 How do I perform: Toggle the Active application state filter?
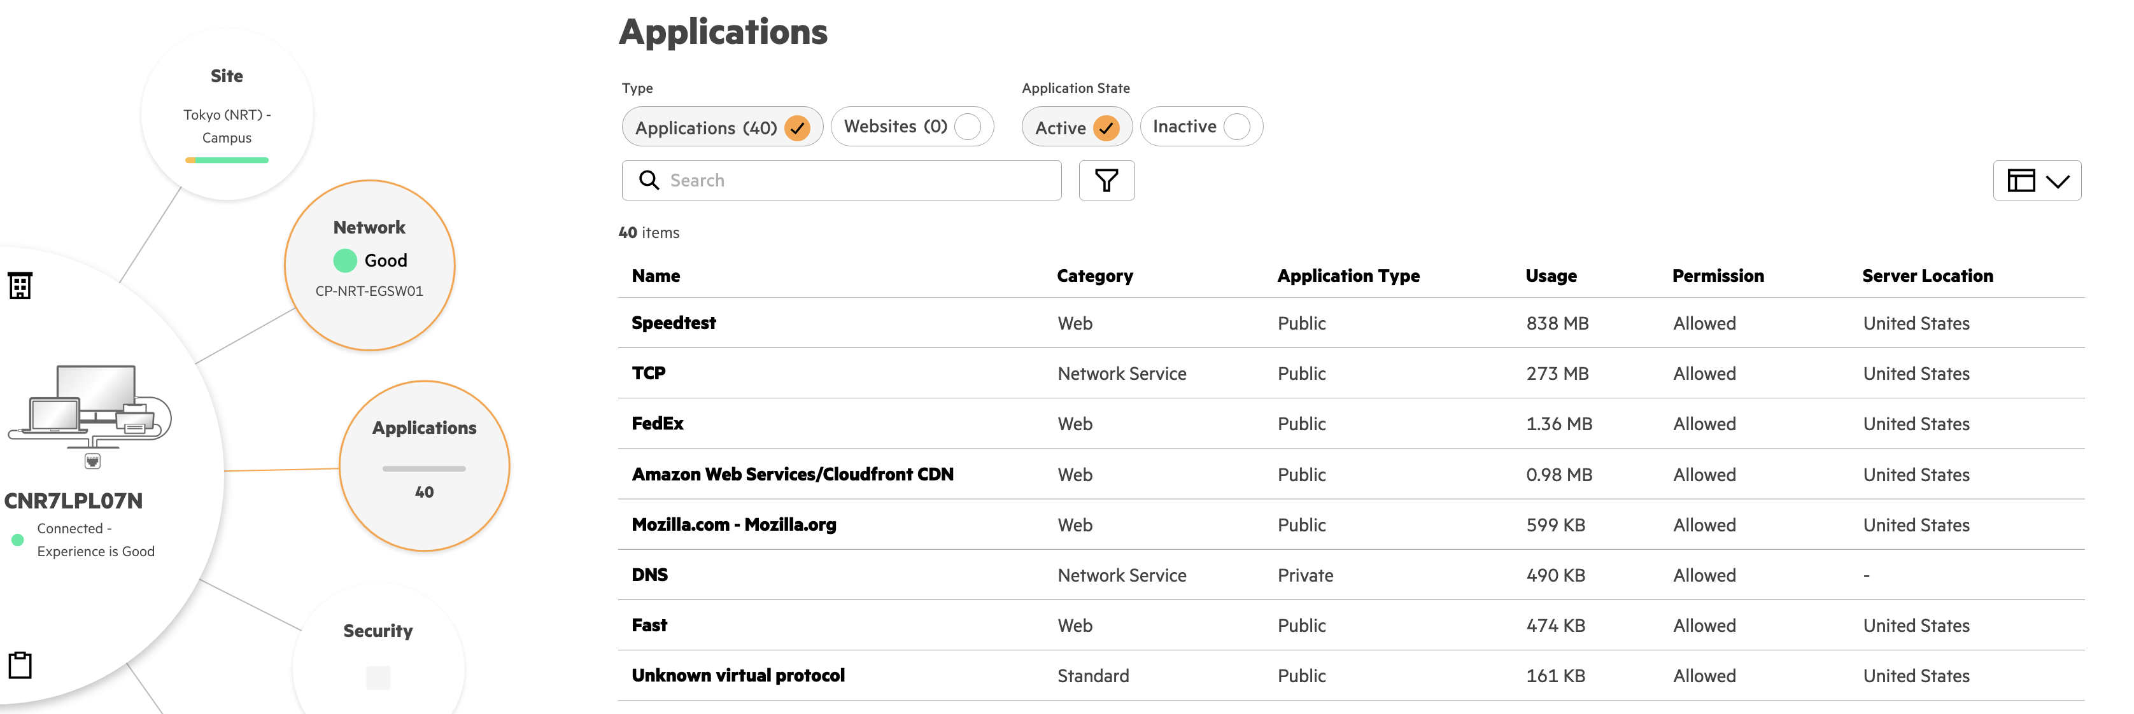pyautogui.click(x=1076, y=127)
